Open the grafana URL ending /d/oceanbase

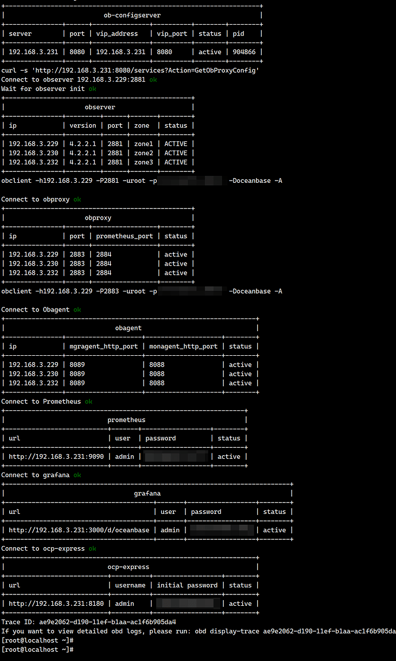(x=79, y=531)
